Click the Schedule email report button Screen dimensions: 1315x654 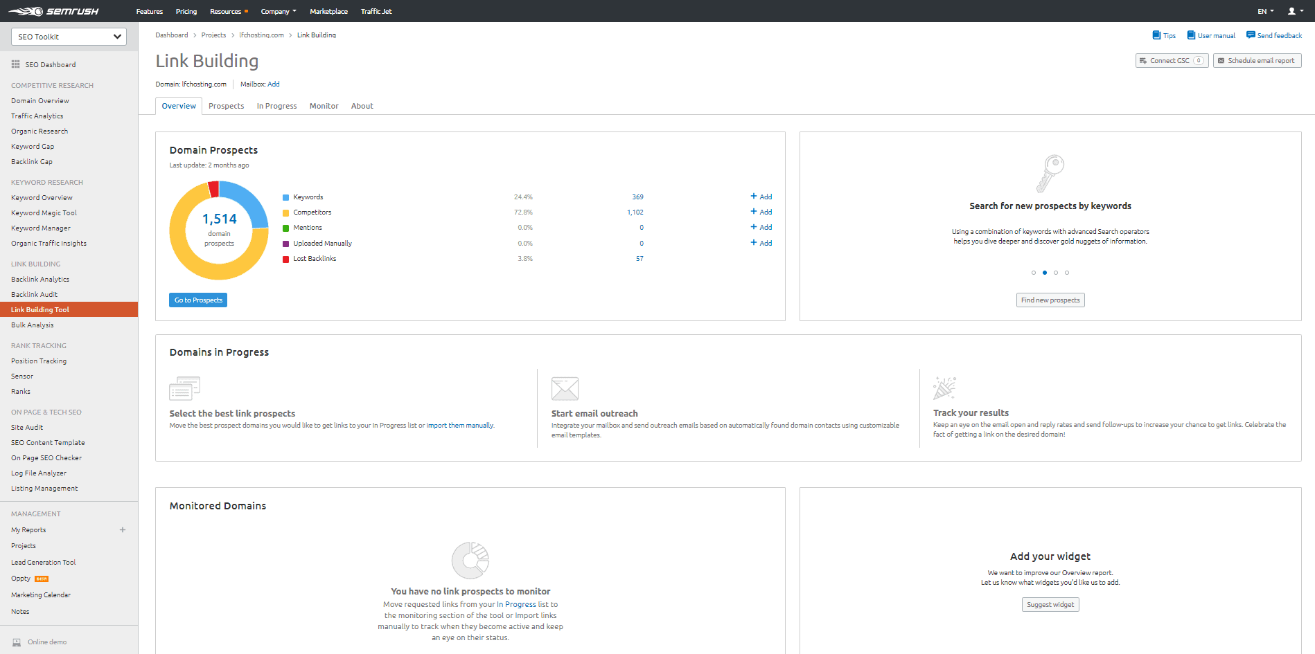(x=1257, y=60)
